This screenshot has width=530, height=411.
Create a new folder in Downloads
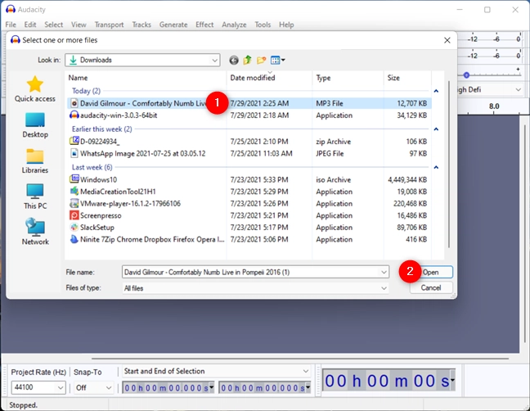pyautogui.click(x=261, y=61)
